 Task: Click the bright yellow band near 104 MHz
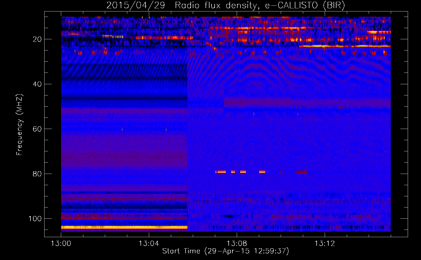tap(124, 227)
